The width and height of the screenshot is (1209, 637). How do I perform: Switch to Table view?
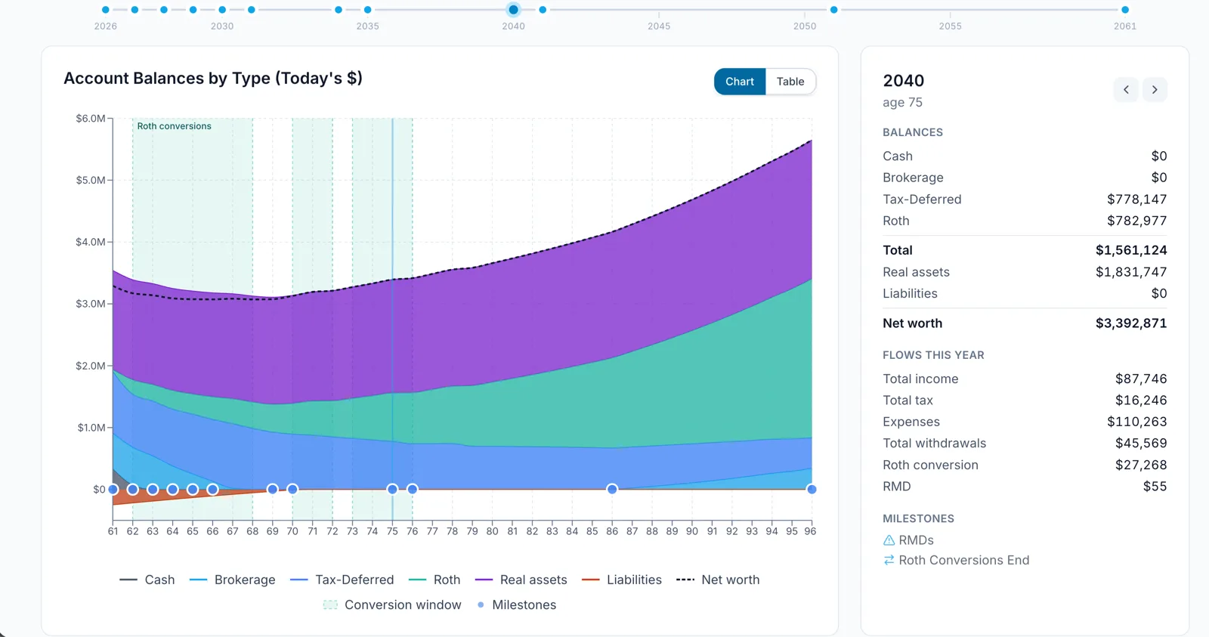(x=790, y=82)
